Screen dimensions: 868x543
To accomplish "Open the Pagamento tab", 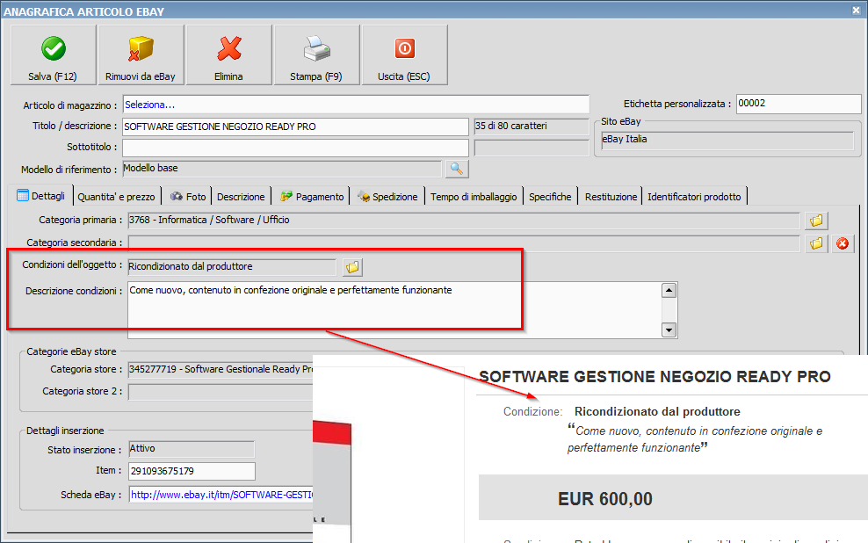I will tap(312, 197).
